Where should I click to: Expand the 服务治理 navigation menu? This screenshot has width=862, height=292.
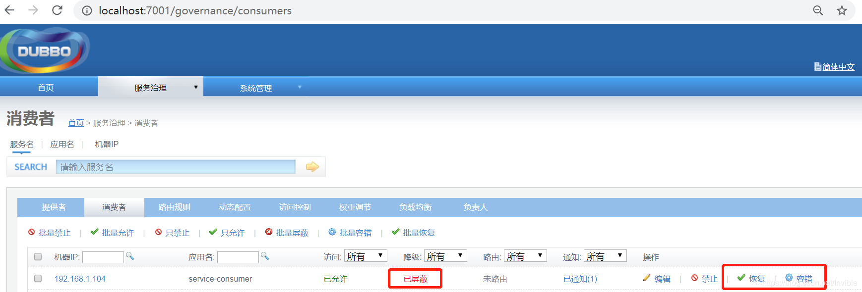(x=151, y=88)
